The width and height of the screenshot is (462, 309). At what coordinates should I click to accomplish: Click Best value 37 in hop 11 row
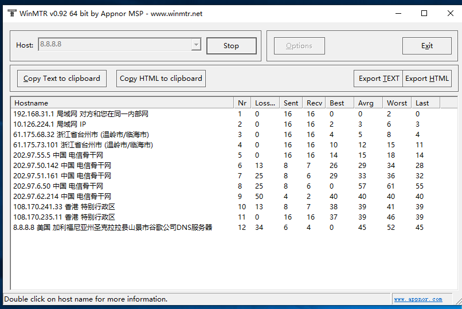[334, 217]
